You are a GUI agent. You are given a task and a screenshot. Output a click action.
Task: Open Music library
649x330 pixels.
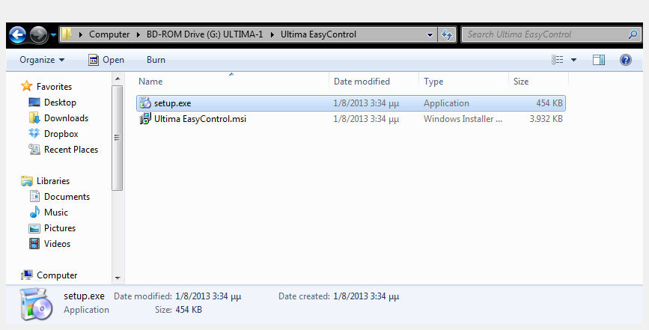click(56, 213)
